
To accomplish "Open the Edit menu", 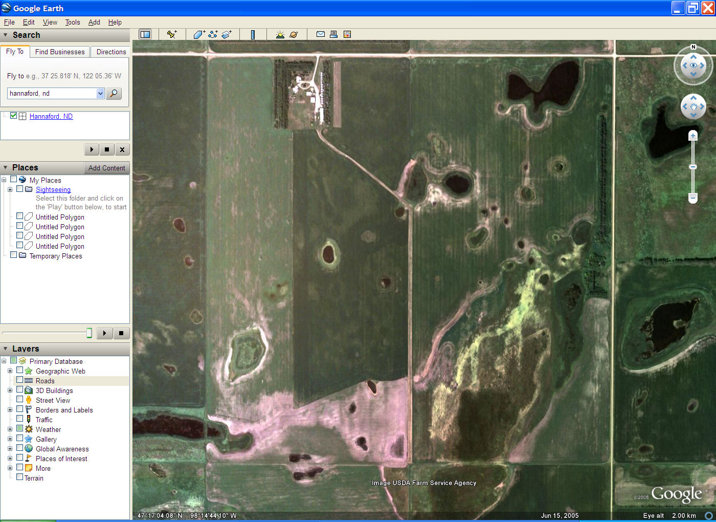I will (29, 22).
